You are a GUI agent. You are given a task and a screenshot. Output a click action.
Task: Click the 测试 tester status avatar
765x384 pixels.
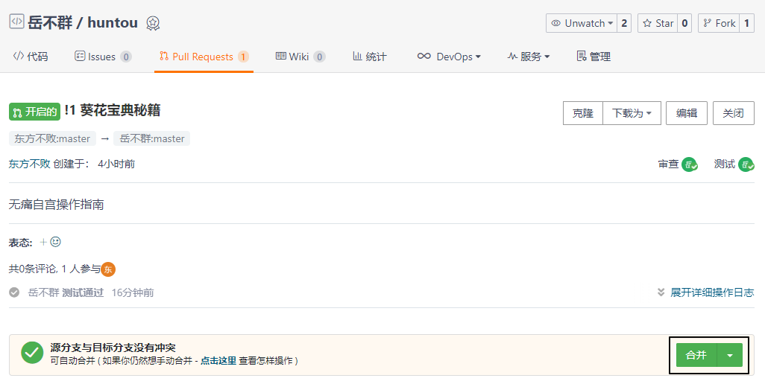coord(746,164)
